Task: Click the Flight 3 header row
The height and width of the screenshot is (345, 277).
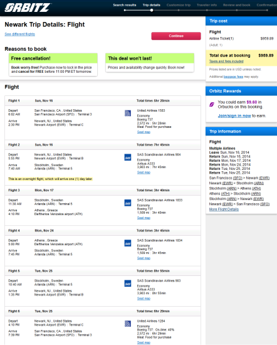Action: [x=103, y=190]
